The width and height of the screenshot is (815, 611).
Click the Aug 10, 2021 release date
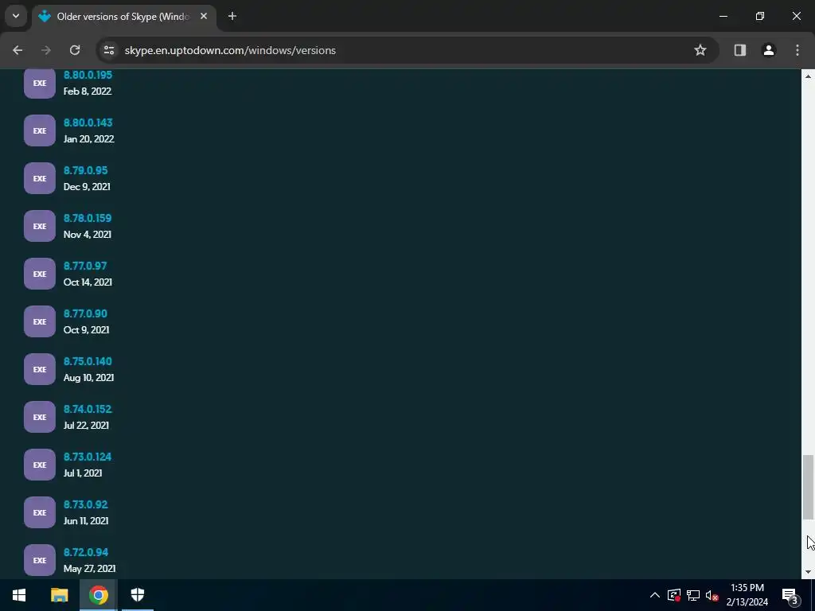(x=89, y=378)
